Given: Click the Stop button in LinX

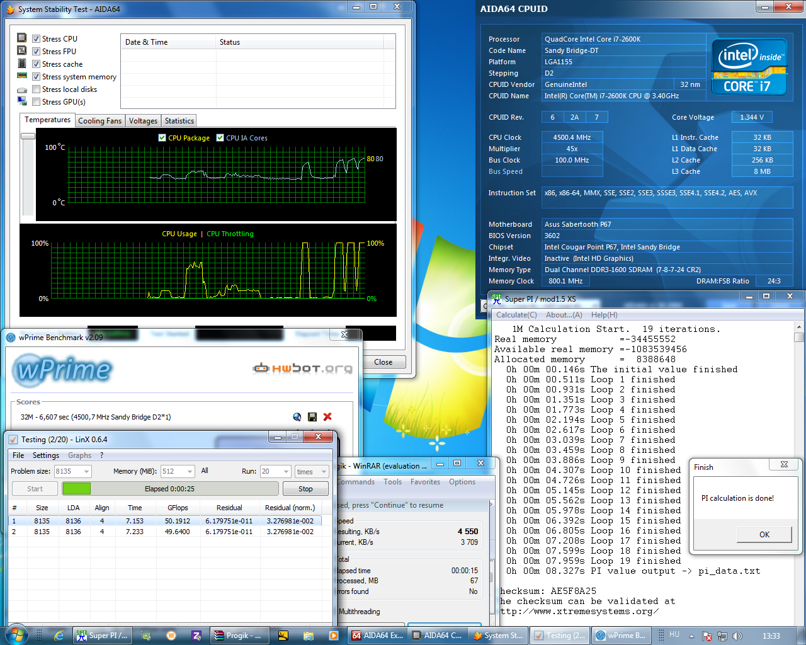Looking at the screenshot, I should (305, 489).
